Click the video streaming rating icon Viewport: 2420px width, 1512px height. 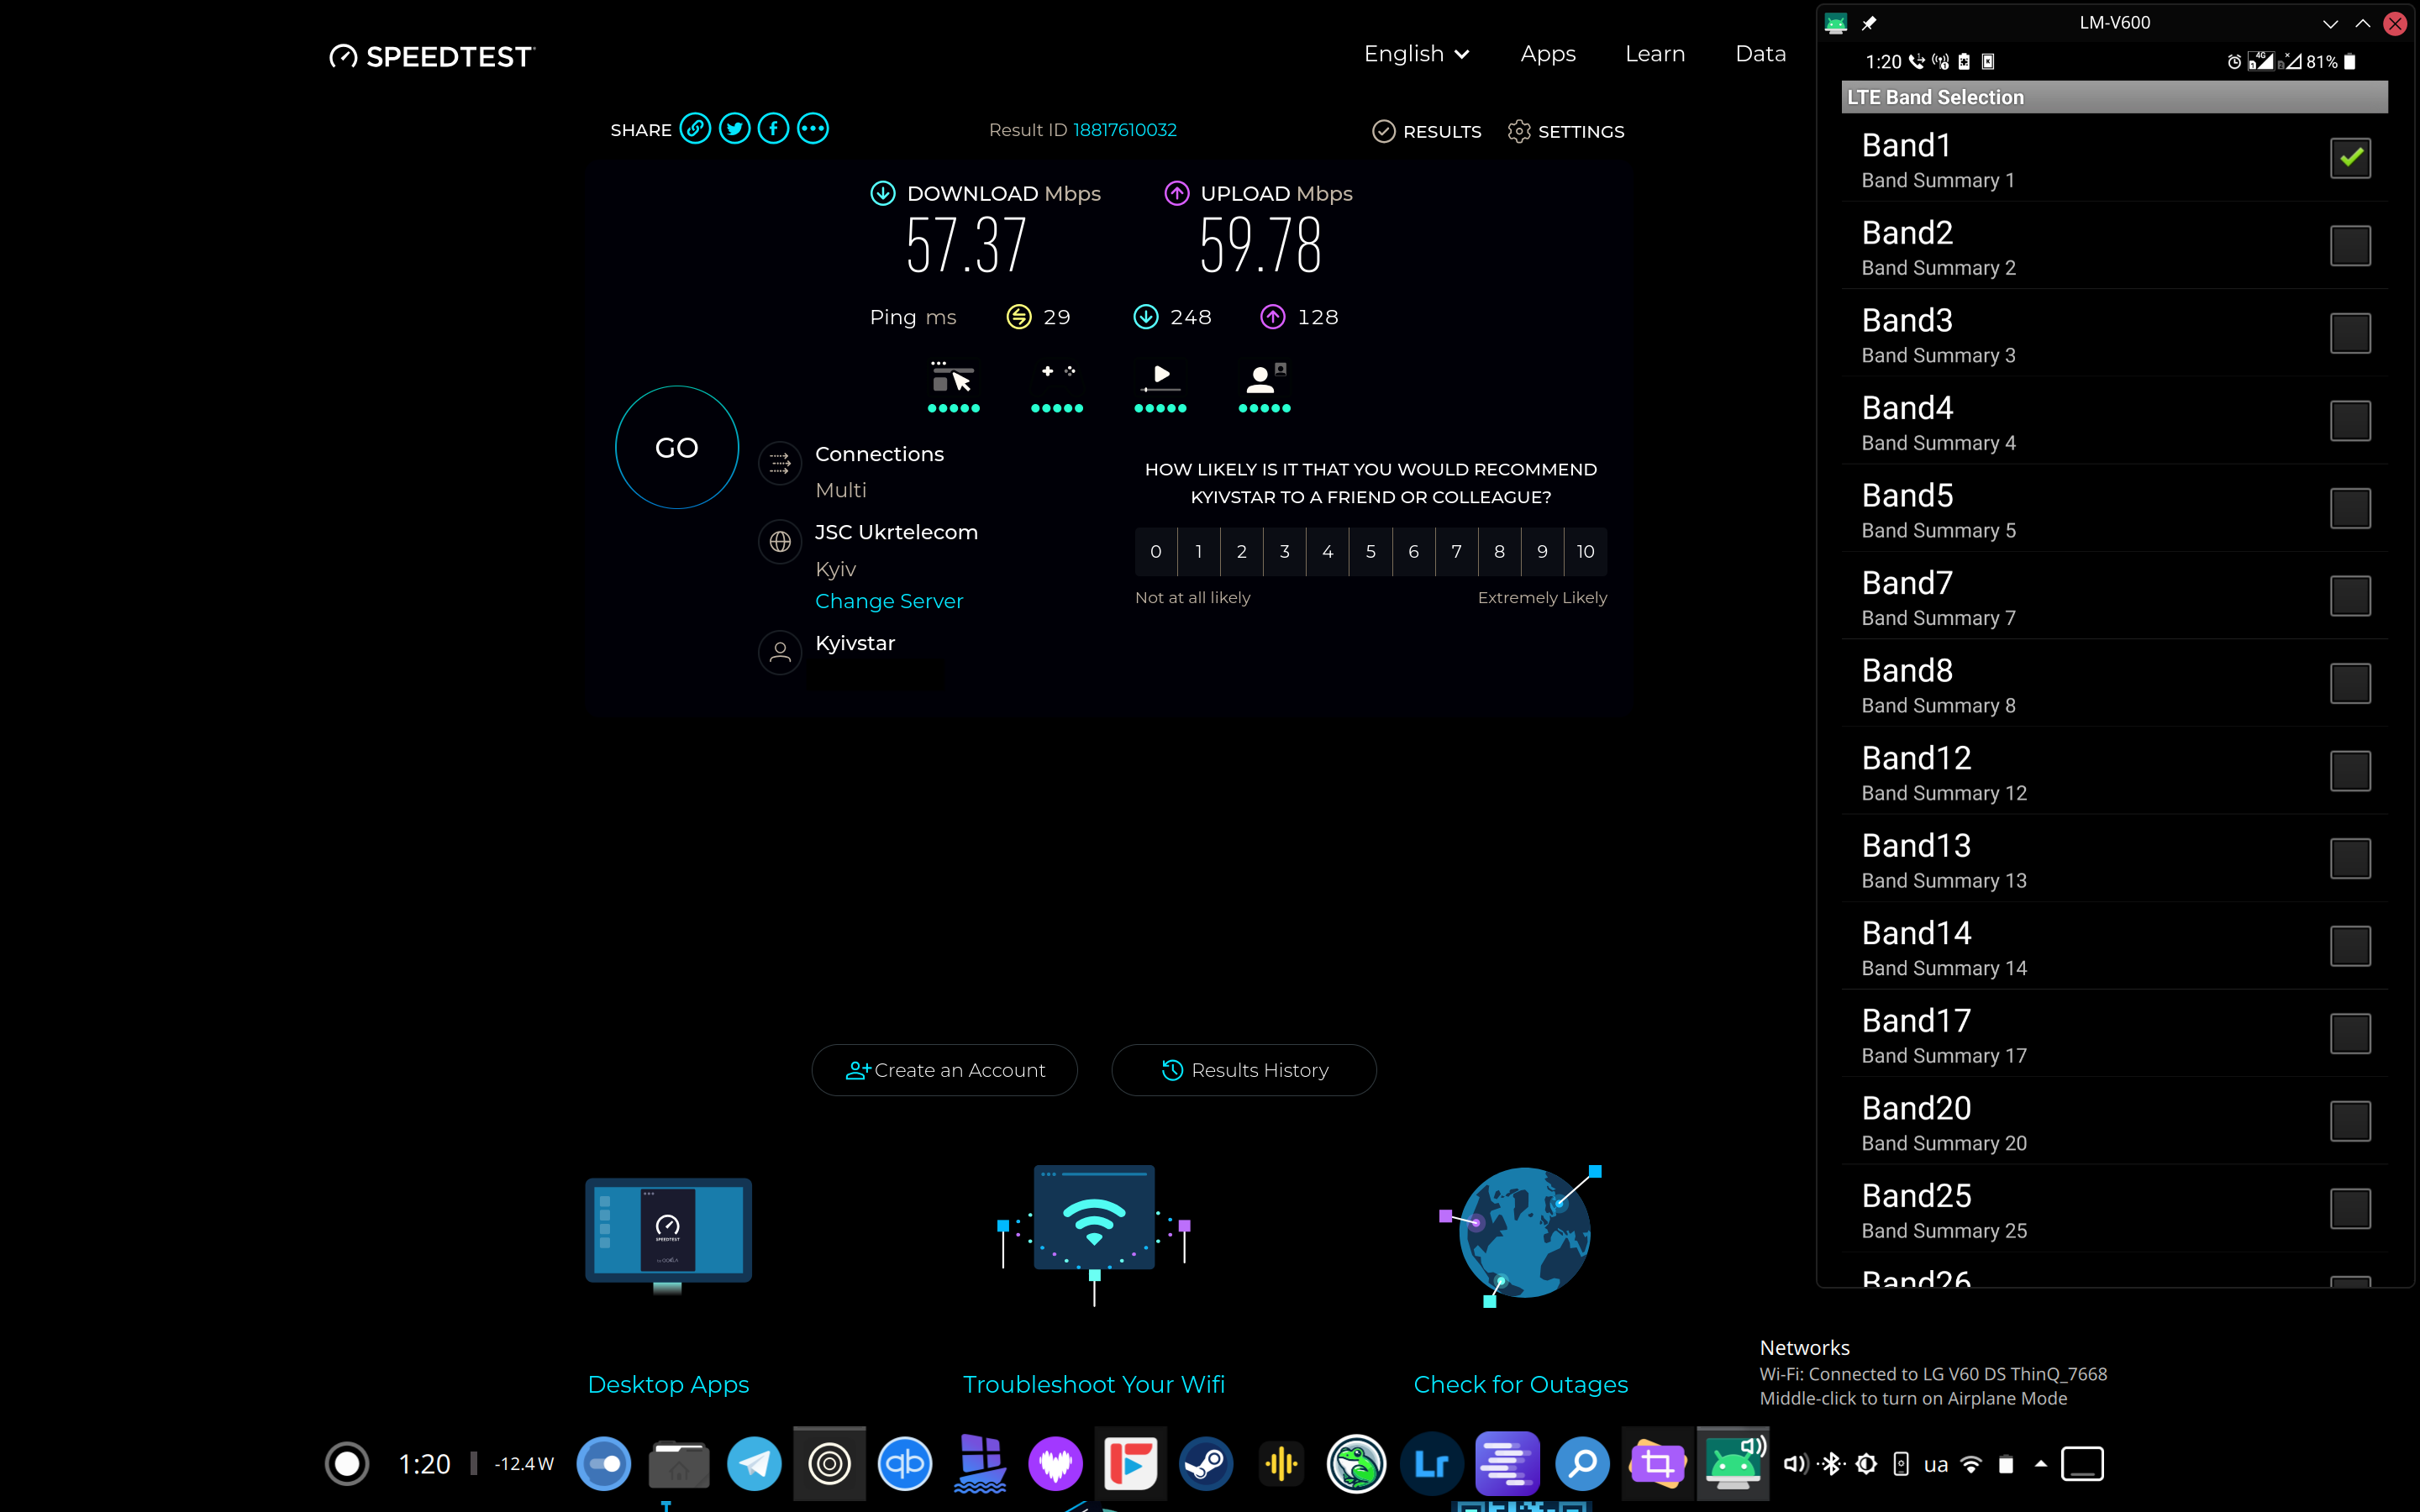tap(1160, 380)
